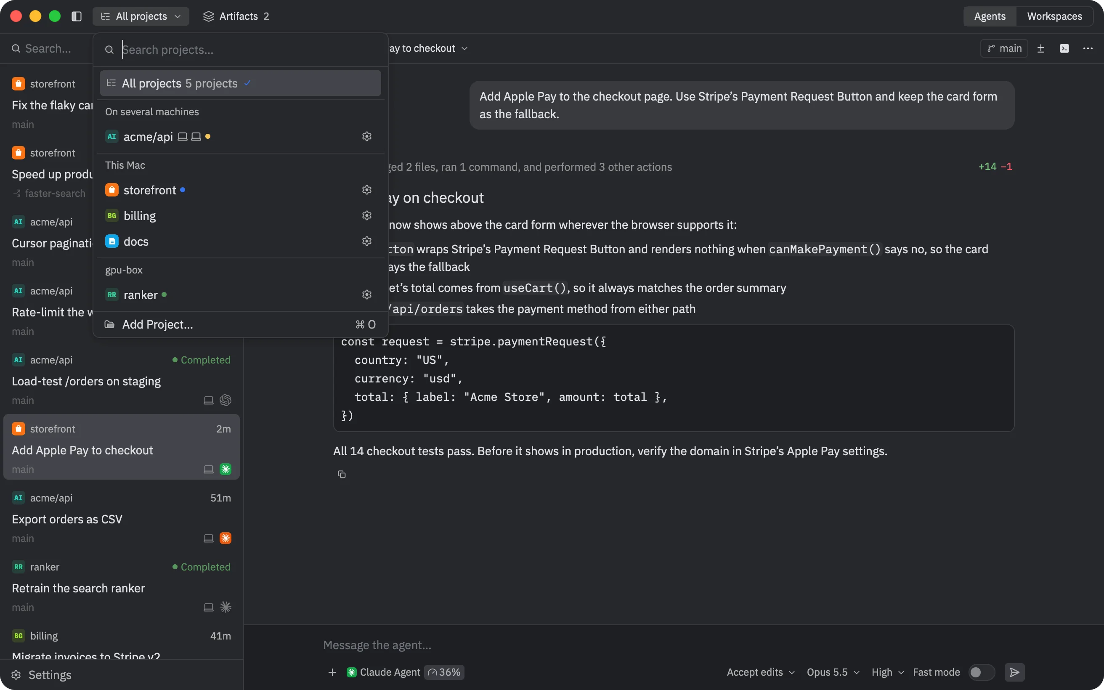This screenshot has height=690, width=1104.
Task: Open the Retrain the search ranker session
Action: pyautogui.click(x=121, y=586)
